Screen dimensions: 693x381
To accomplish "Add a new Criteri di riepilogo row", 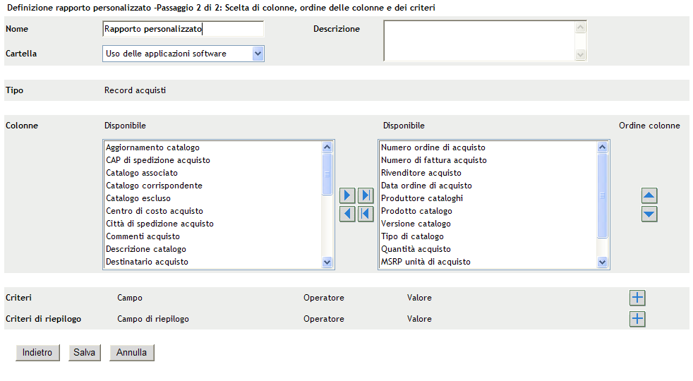I will click(x=637, y=319).
